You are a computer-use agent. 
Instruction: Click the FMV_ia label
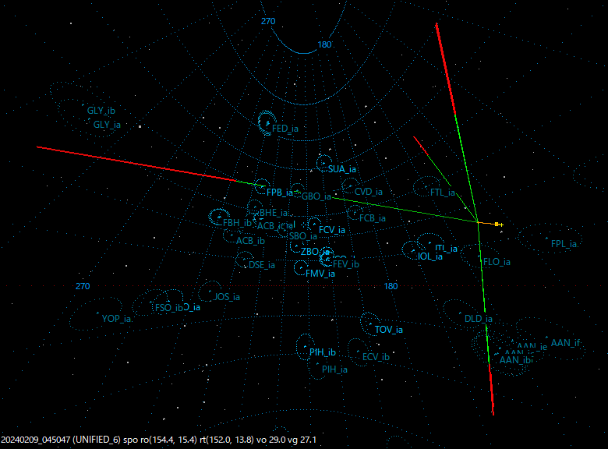pyautogui.click(x=320, y=274)
